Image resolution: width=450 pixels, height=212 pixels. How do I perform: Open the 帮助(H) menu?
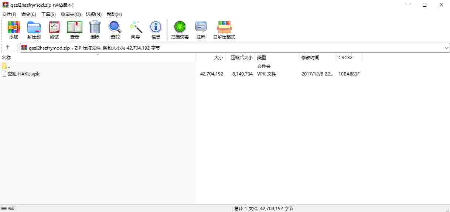point(114,14)
